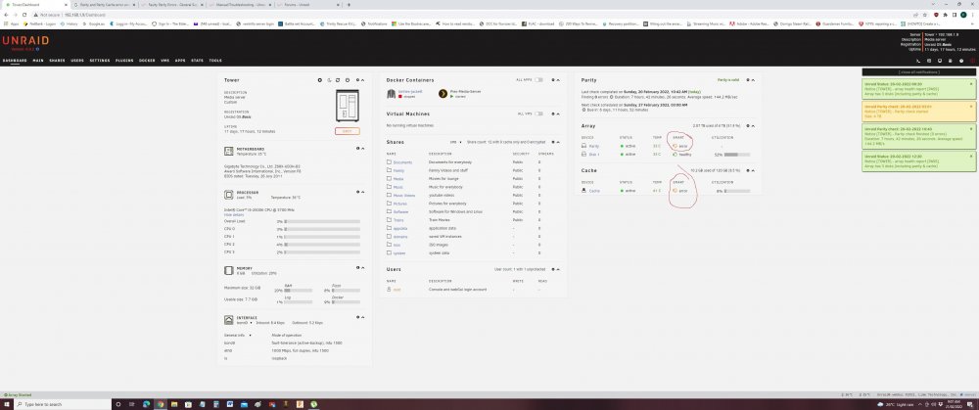Click Stop array icon in Tower panel header
The height and width of the screenshot is (410, 979).
[320, 80]
